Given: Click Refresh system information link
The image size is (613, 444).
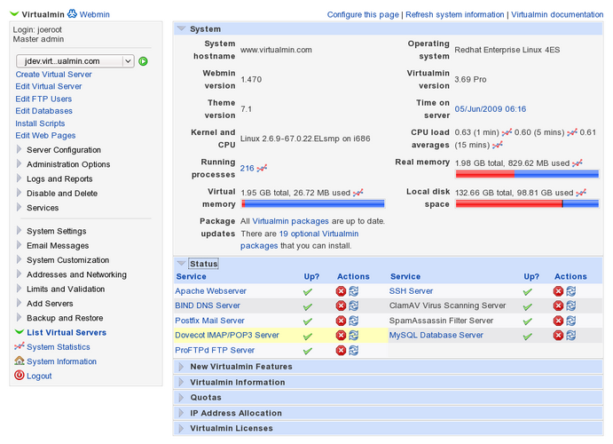Looking at the screenshot, I should click(x=455, y=15).
